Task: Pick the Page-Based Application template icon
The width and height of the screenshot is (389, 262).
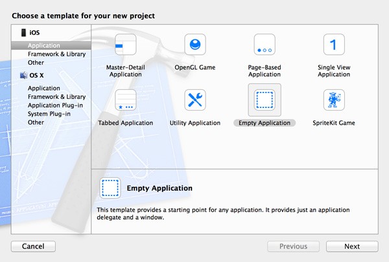Action: point(265,45)
